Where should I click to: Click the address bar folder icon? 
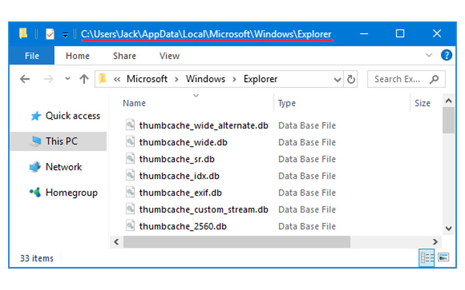pyautogui.click(x=103, y=79)
